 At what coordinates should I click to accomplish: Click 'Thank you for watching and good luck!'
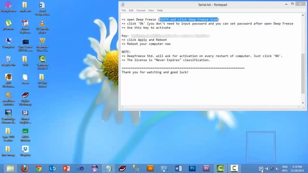155,72
